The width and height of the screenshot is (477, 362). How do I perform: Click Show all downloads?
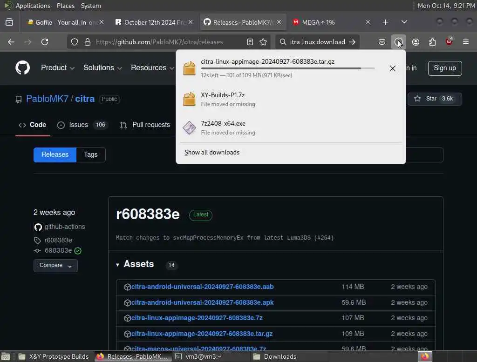click(212, 152)
